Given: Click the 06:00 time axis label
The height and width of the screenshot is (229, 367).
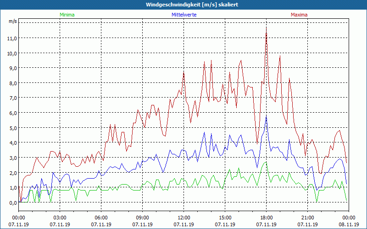Looking at the screenshot, I should [101, 218].
